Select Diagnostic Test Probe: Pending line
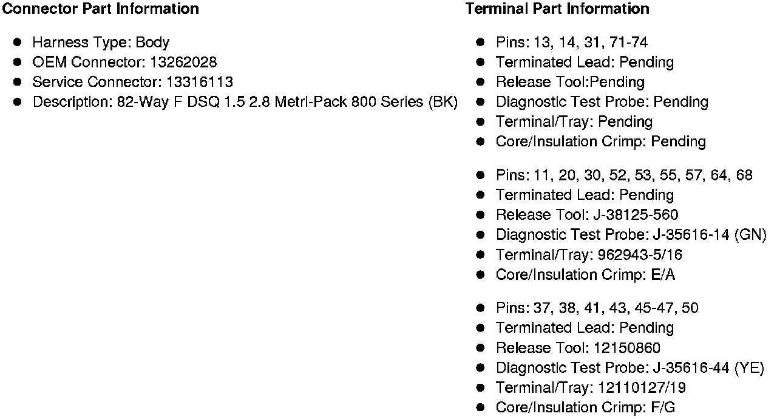777x419 pixels. [x=602, y=102]
